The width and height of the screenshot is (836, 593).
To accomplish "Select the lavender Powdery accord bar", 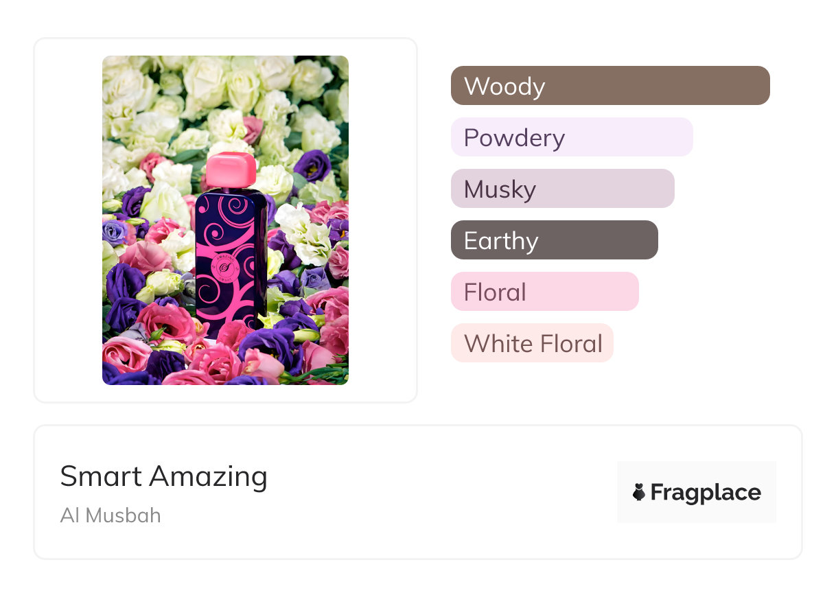I will click(x=571, y=137).
